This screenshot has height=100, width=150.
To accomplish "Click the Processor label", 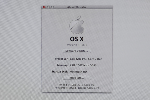I will (x=61, y=59).
